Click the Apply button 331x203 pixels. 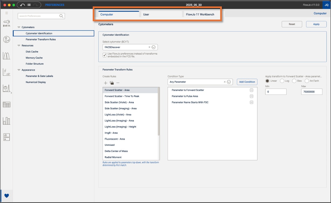[x=316, y=24]
